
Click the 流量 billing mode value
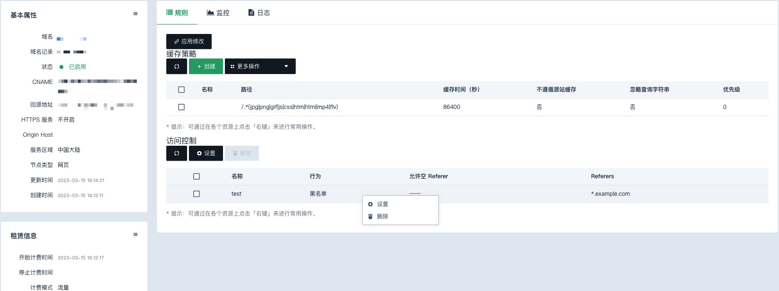pos(63,288)
